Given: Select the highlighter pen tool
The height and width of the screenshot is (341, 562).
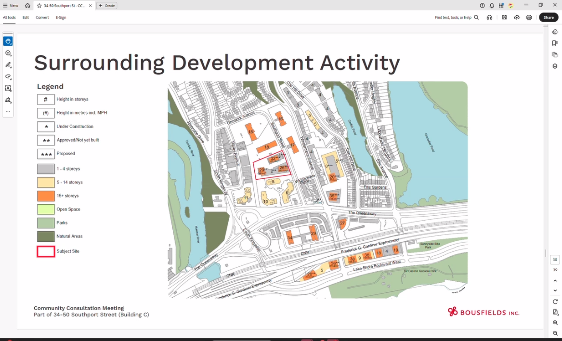Looking at the screenshot, I should coord(8,65).
